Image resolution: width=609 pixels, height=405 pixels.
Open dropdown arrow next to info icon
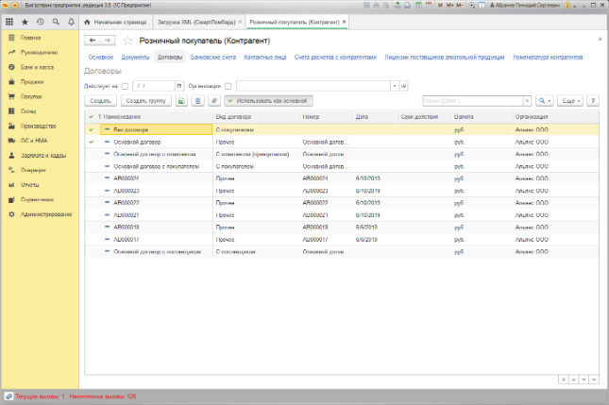tap(575, 6)
